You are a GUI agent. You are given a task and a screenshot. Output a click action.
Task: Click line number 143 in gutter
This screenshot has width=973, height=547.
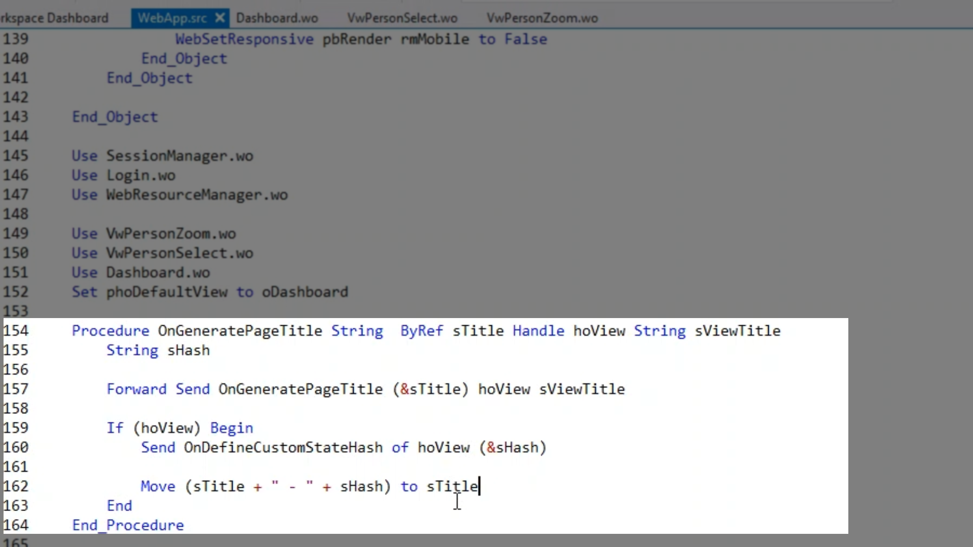click(16, 117)
